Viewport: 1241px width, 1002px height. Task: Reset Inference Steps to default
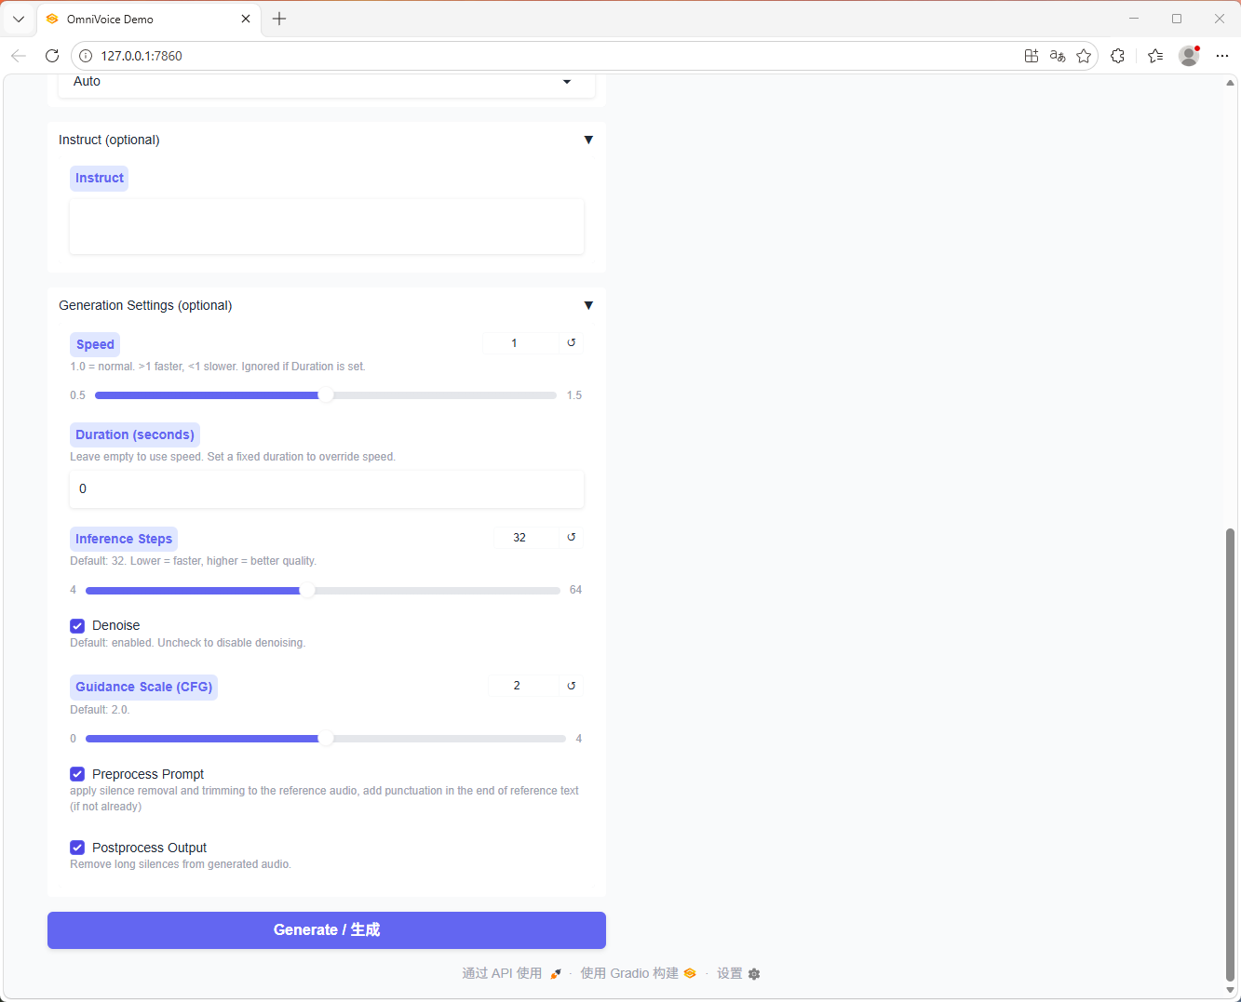pyautogui.click(x=572, y=538)
